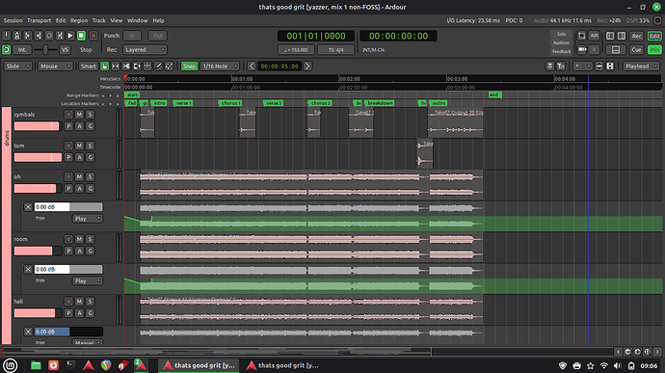This screenshot has height=373, width=665.
Task: Open oh automation Play mode dropdown
Action: (87, 219)
